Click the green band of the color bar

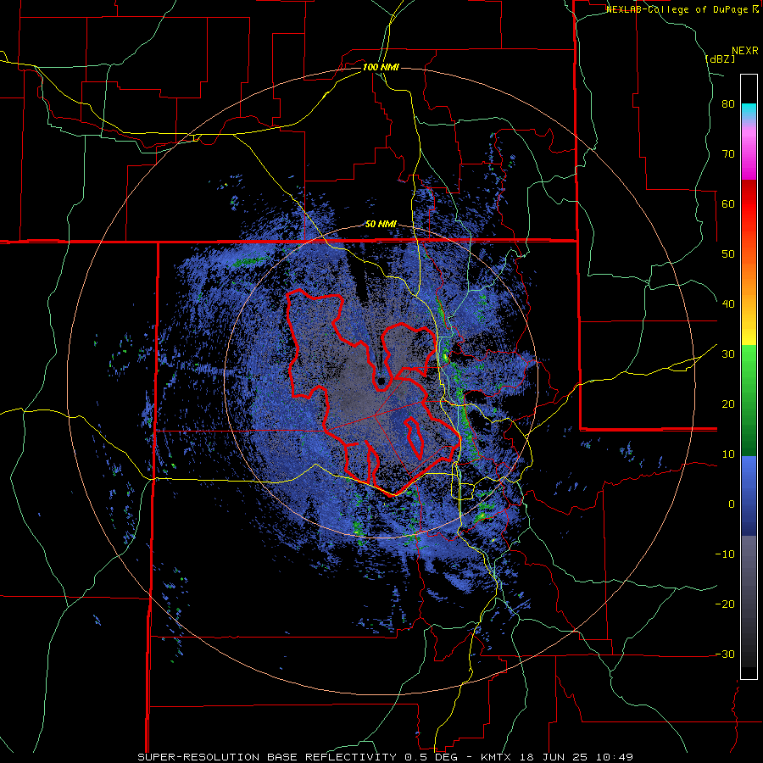point(749,400)
